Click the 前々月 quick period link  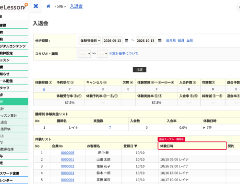click(171, 40)
